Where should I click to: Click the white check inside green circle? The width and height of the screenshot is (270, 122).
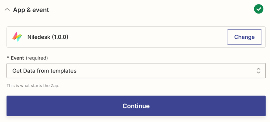(x=258, y=9)
